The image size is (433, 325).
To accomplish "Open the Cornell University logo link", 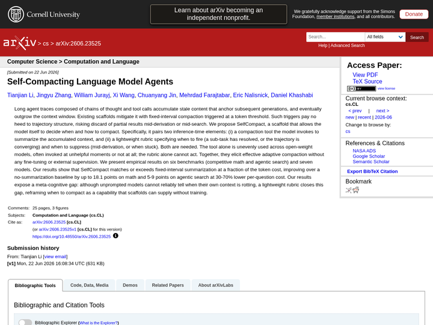I will [x=44, y=14].
